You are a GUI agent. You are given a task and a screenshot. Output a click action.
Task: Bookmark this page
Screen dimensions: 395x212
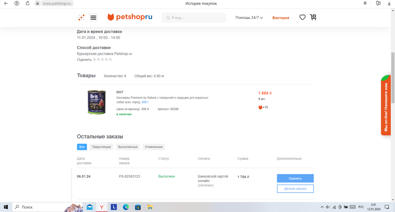(x=365, y=3)
